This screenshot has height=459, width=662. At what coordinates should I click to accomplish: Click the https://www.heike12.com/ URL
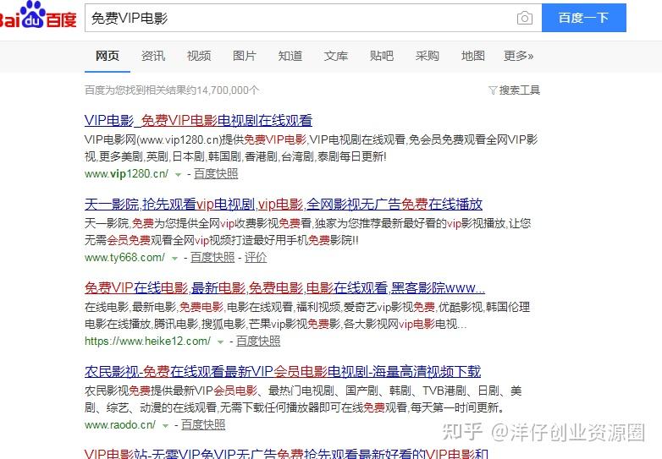(x=147, y=341)
